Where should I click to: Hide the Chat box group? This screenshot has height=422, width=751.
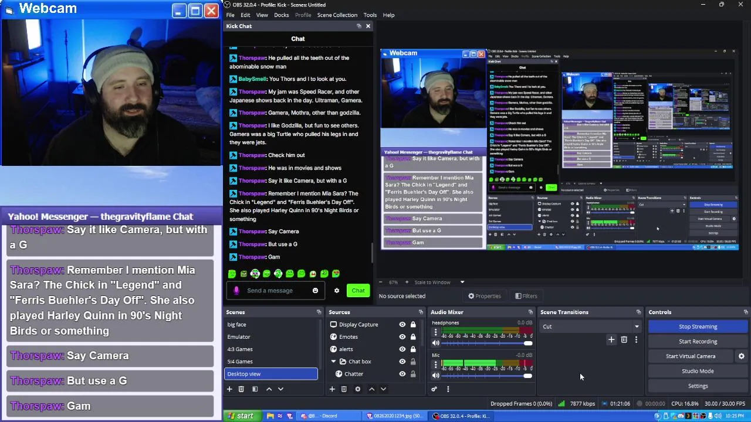click(x=402, y=362)
